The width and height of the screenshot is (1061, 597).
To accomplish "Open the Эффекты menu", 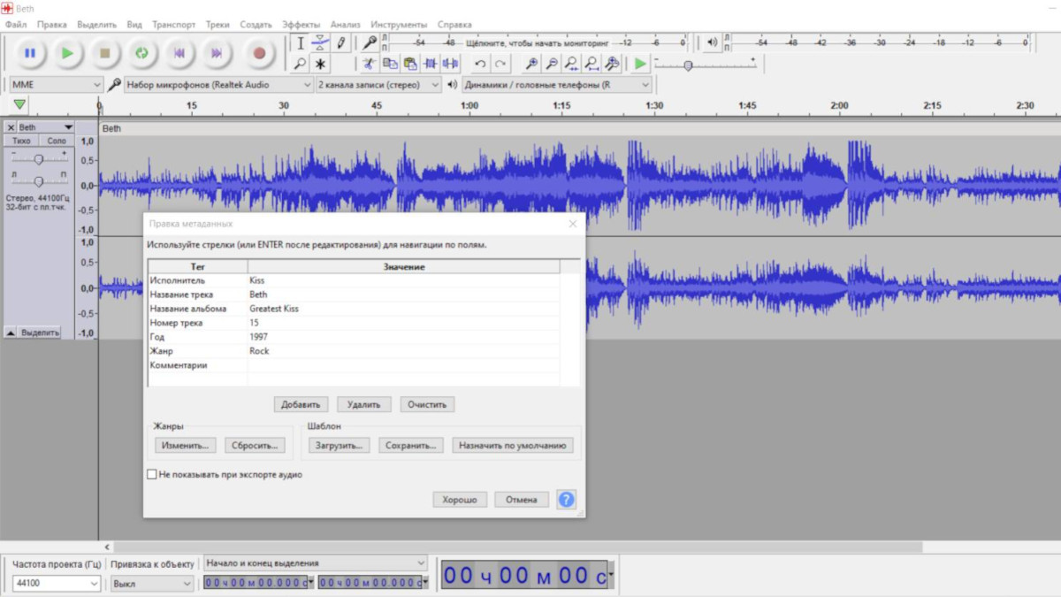I will pos(301,25).
